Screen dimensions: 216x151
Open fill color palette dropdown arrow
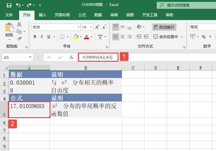81,37
